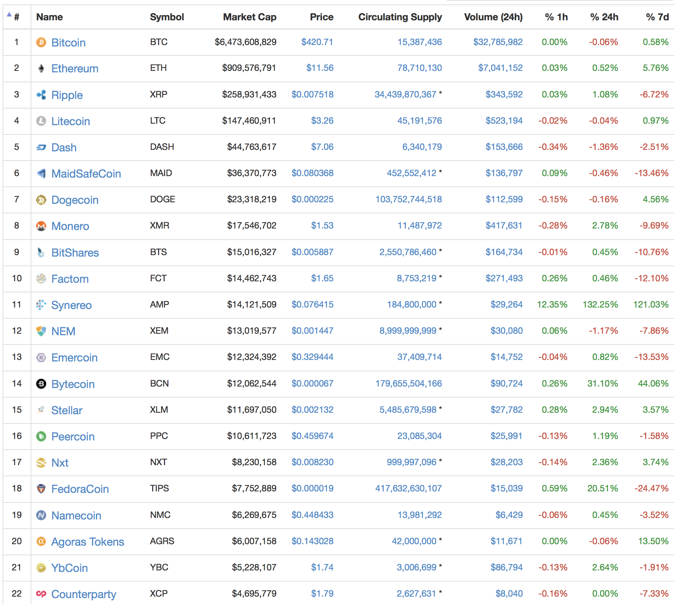Viewport: 678px width, 604px height.
Task: Click Dogecoin price $0.000225
Action: (x=312, y=199)
